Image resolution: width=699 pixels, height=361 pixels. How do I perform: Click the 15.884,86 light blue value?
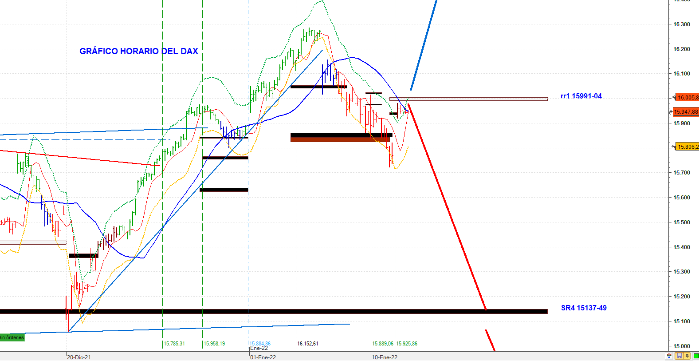point(260,344)
